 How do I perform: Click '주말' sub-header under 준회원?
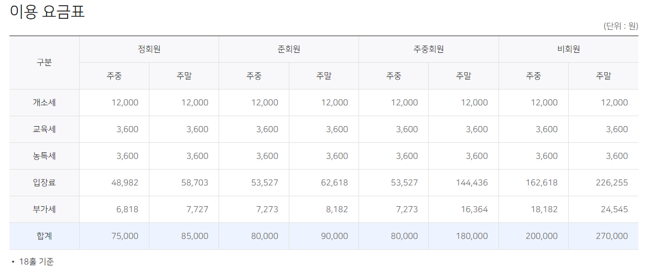click(x=324, y=76)
